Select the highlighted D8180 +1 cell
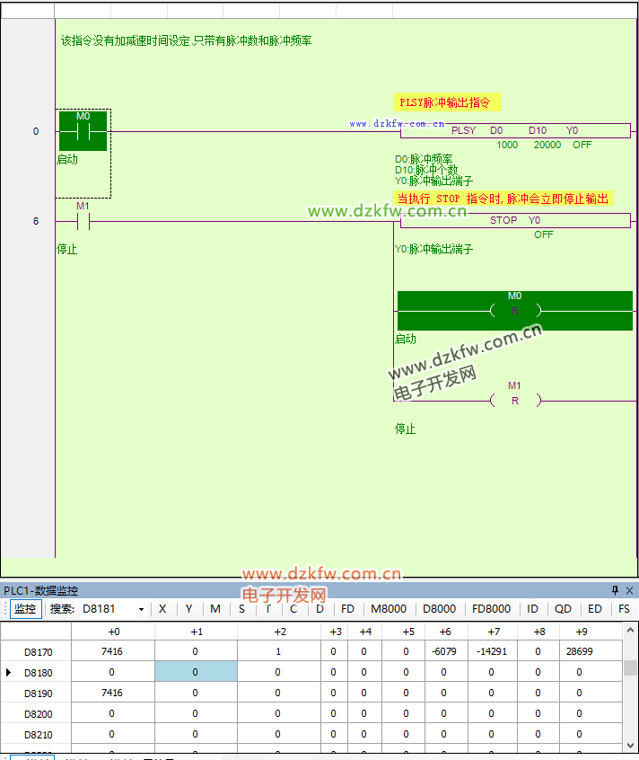The height and width of the screenshot is (760, 639). click(196, 672)
